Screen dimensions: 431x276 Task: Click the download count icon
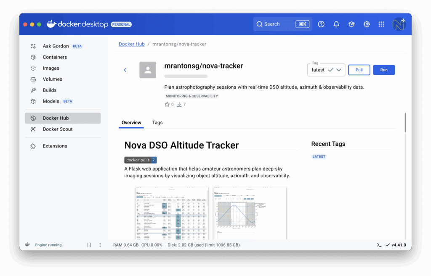pyautogui.click(x=179, y=104)
